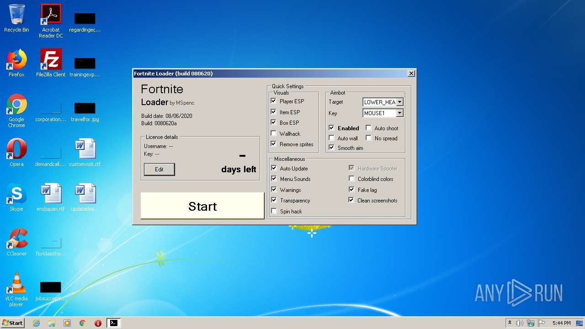Click the large Start button
This screenshot has height=329, width=585.
pos(202,206)
